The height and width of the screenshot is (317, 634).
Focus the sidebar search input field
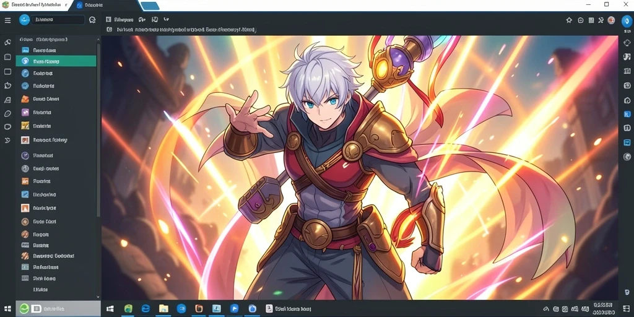[59, 19]
